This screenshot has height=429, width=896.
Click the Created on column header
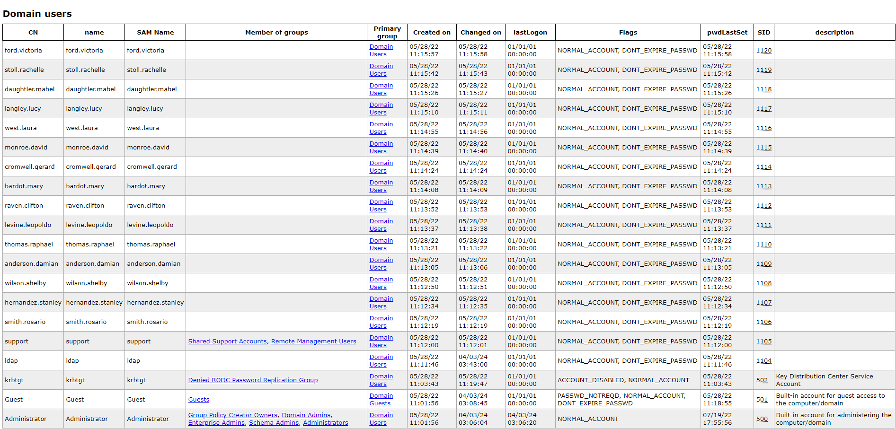click(x=432, y=33)
